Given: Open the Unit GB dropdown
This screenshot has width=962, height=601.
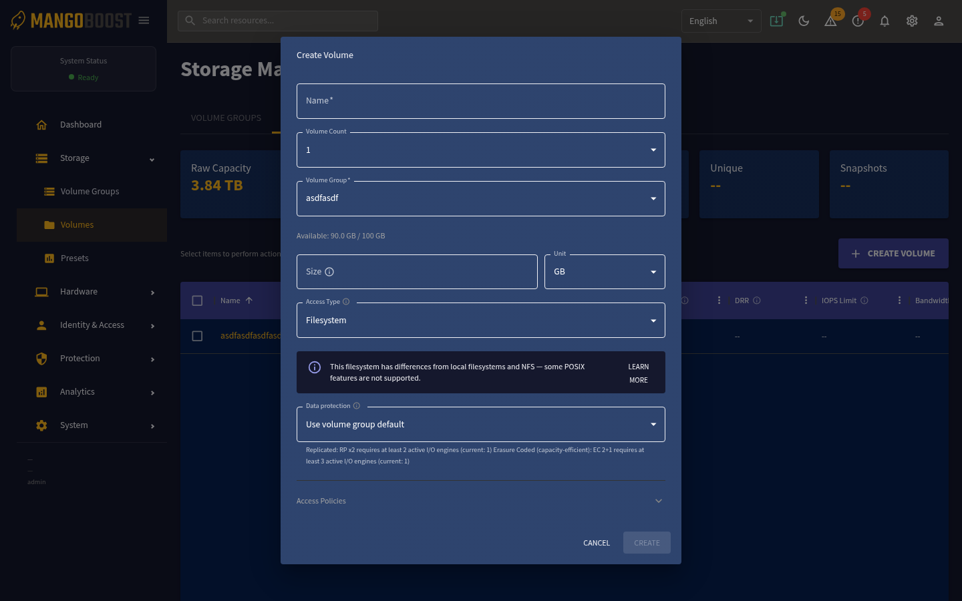Looking at the screenshot, I should point(605,272).
